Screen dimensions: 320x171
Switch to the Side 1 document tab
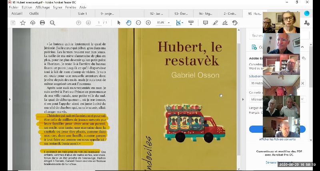(82, 14)
